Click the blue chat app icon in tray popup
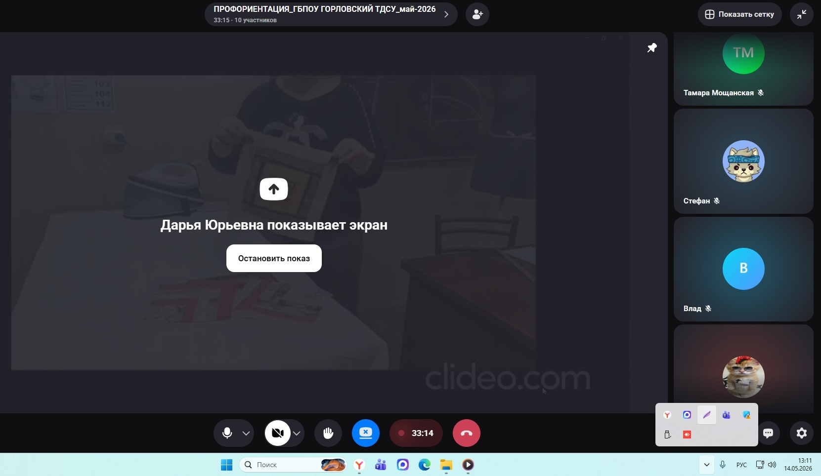821x476 pixels. point(687,415)
